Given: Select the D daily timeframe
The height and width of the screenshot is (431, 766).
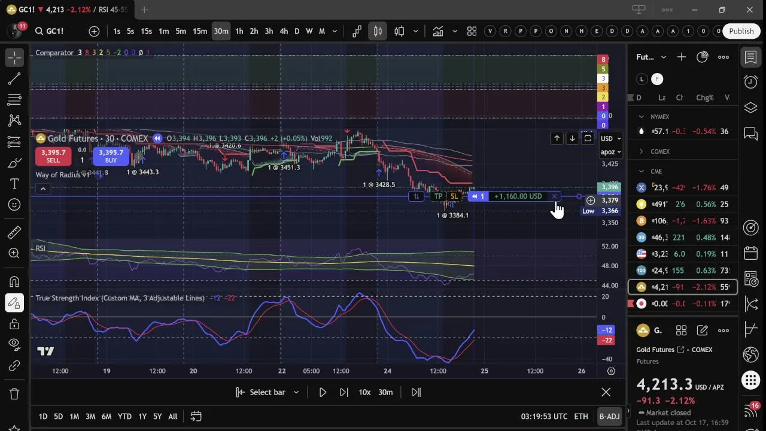Looking at the screenshot, I should 297,31.
